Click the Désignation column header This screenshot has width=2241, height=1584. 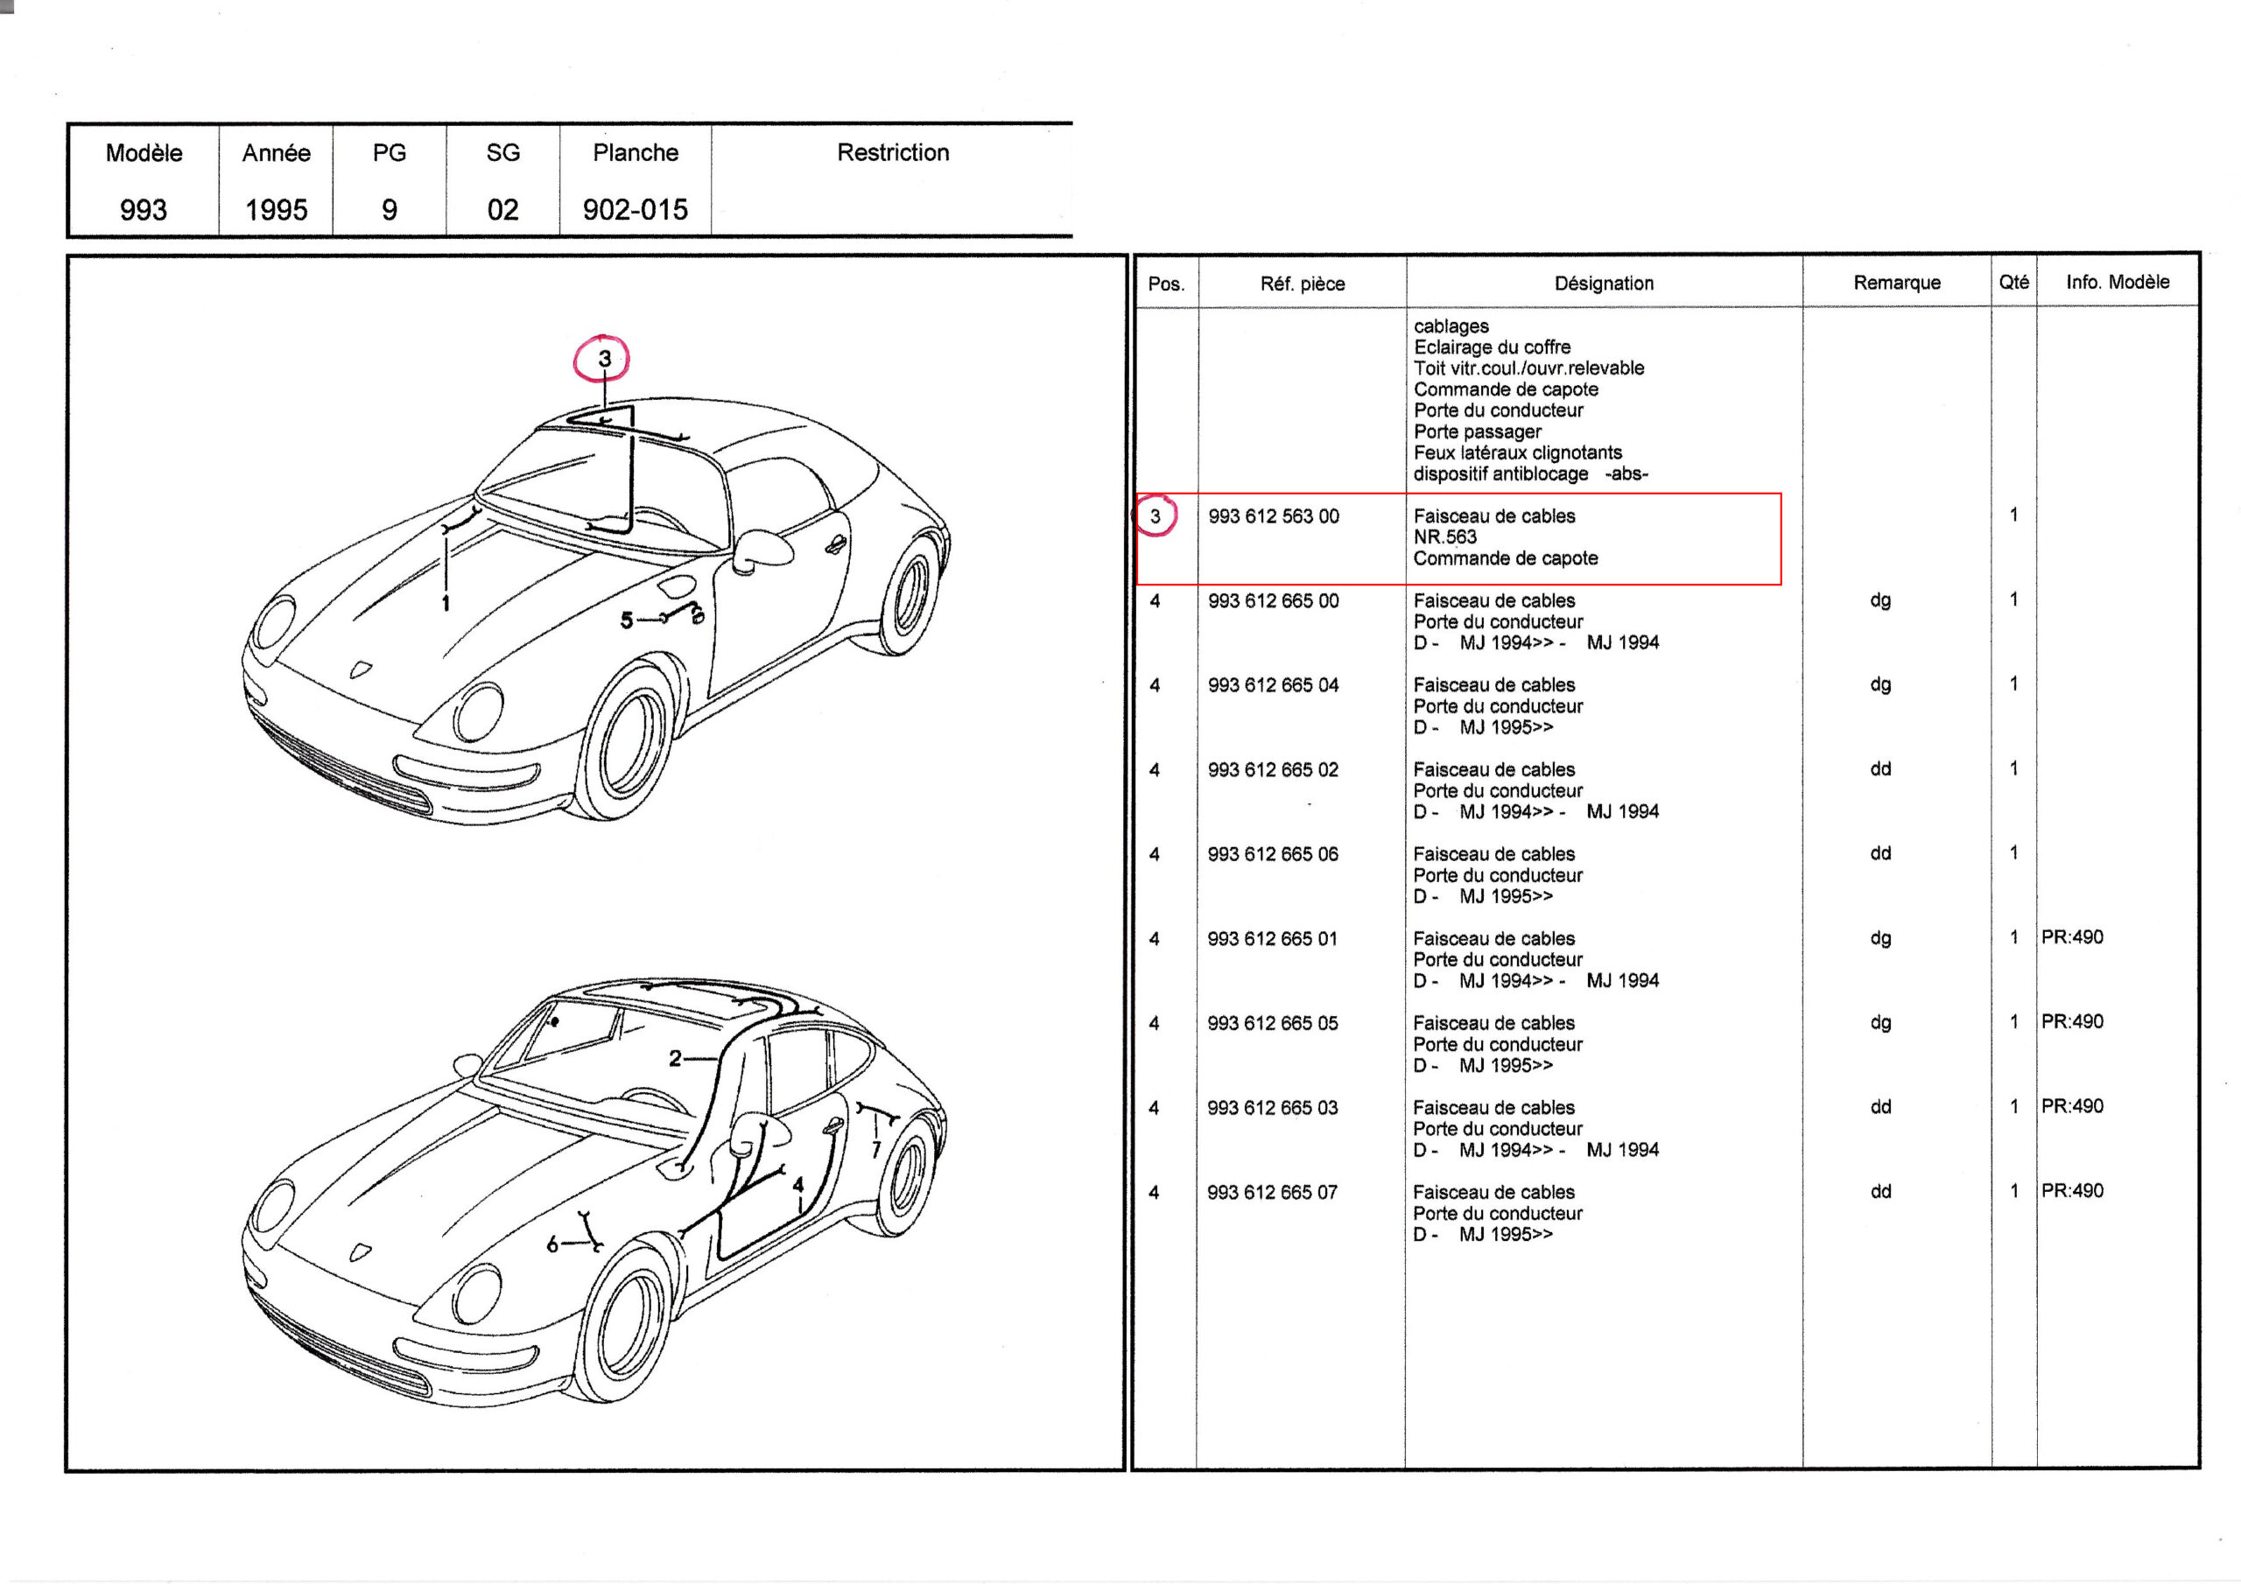click(1604, 283)
